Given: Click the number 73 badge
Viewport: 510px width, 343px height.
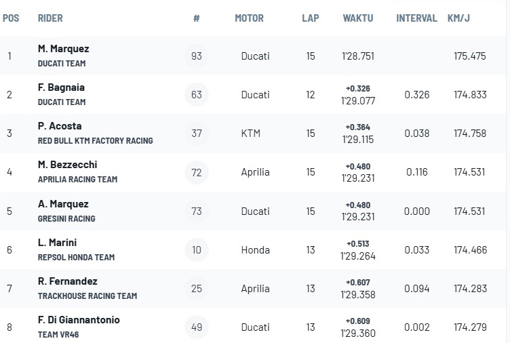Looking at the screenshot, I should click(197, 211).
